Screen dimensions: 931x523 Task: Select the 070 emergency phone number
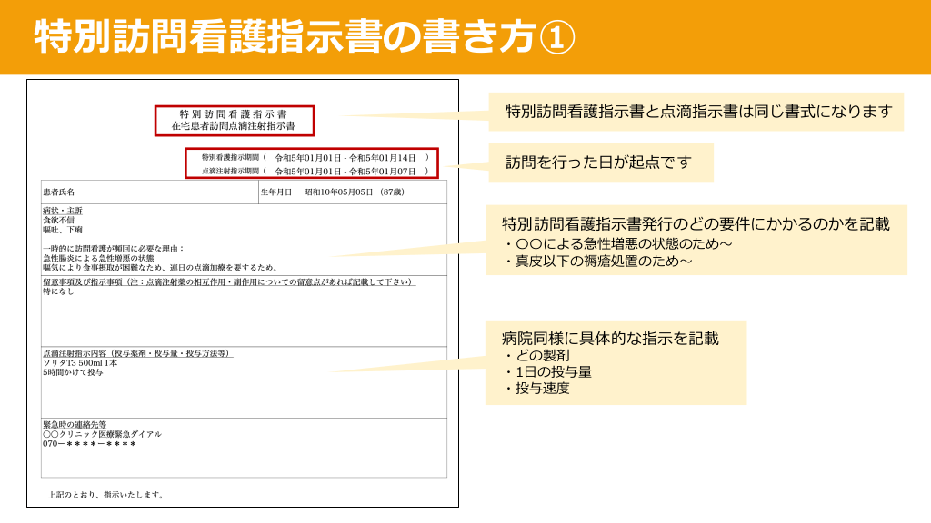tap(89, 444)
